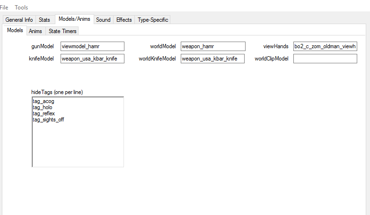Viewport: 370px width, 215px height.
Task: Click the knifeModel label
Action: point(41,59)
